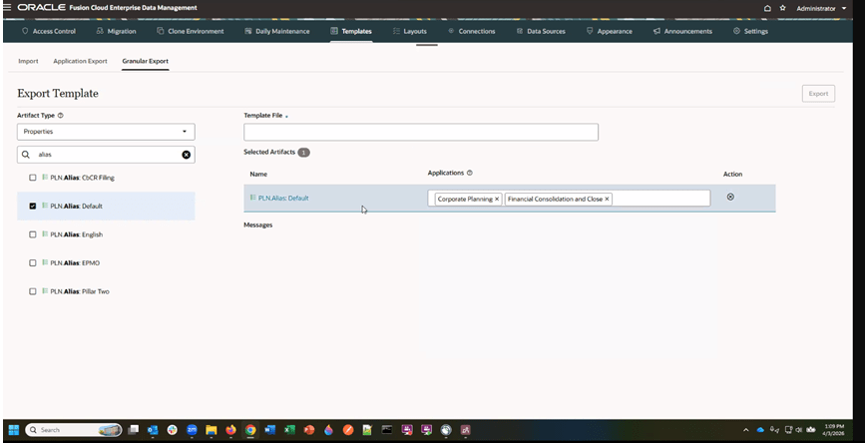
Task: Check the PLN.Alias: CbCR Filing checkbox
Action: pos(33,178)
